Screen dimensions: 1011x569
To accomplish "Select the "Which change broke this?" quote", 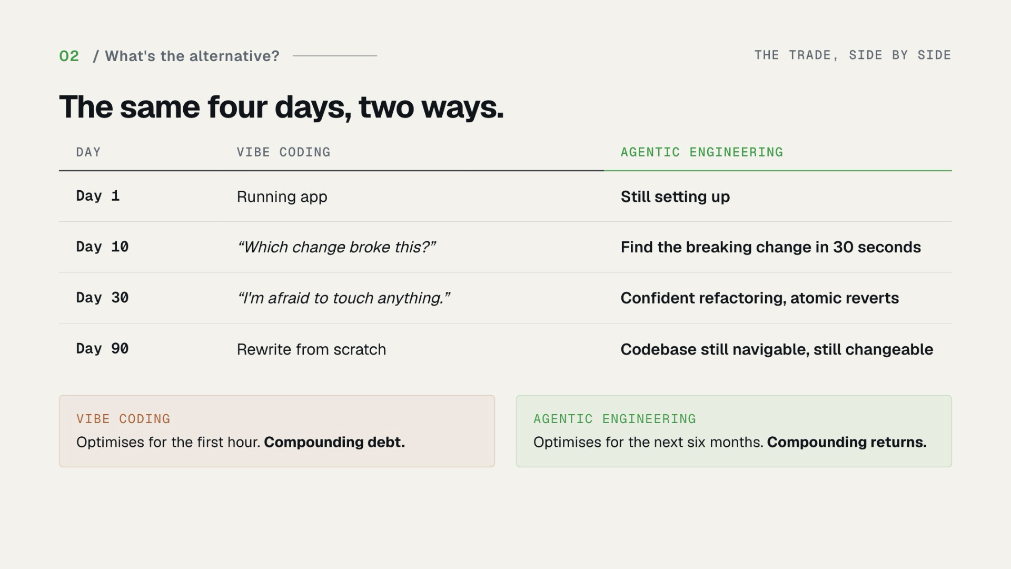I will coord(336,247).
